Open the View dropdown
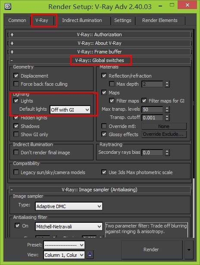This screenshot has height=265, width=200. pos(64,255)
